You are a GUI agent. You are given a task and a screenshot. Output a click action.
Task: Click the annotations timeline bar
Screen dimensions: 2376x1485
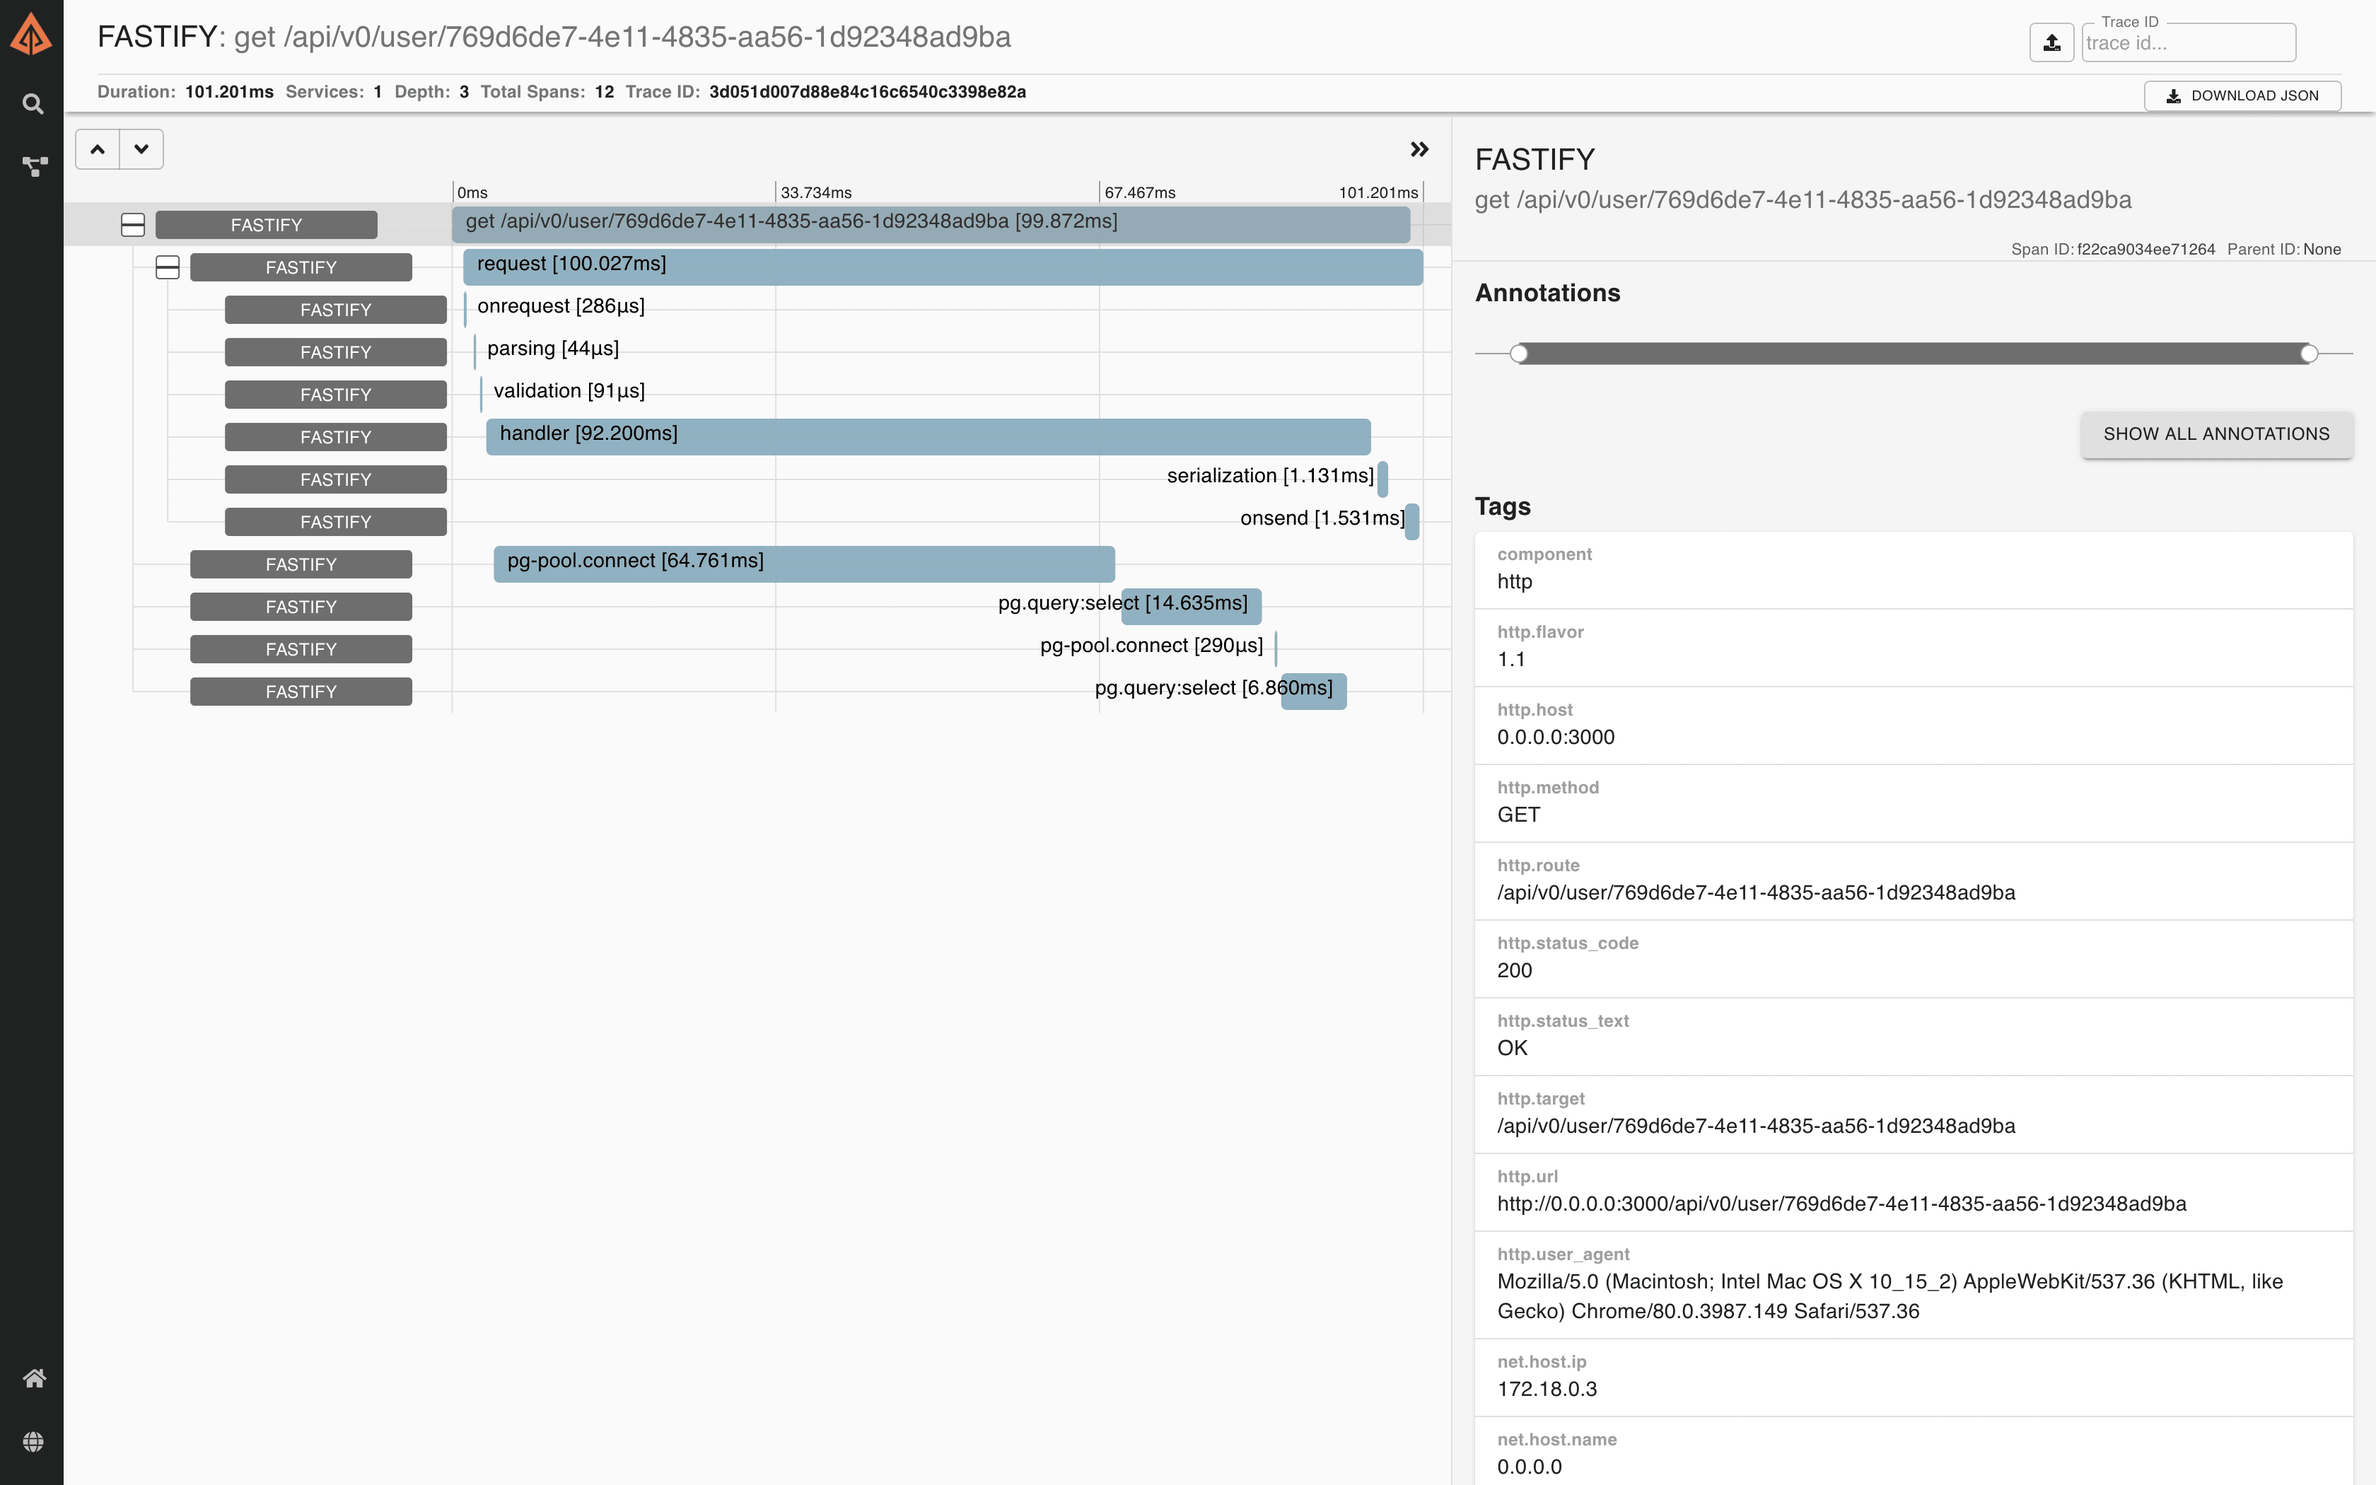point(1914,354)
